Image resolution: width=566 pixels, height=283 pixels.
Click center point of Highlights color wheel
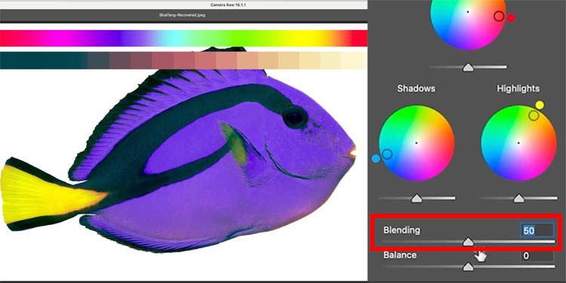(518, 143)
